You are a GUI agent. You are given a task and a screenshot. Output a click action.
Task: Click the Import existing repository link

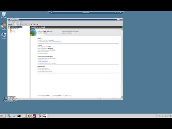point(45,71)
